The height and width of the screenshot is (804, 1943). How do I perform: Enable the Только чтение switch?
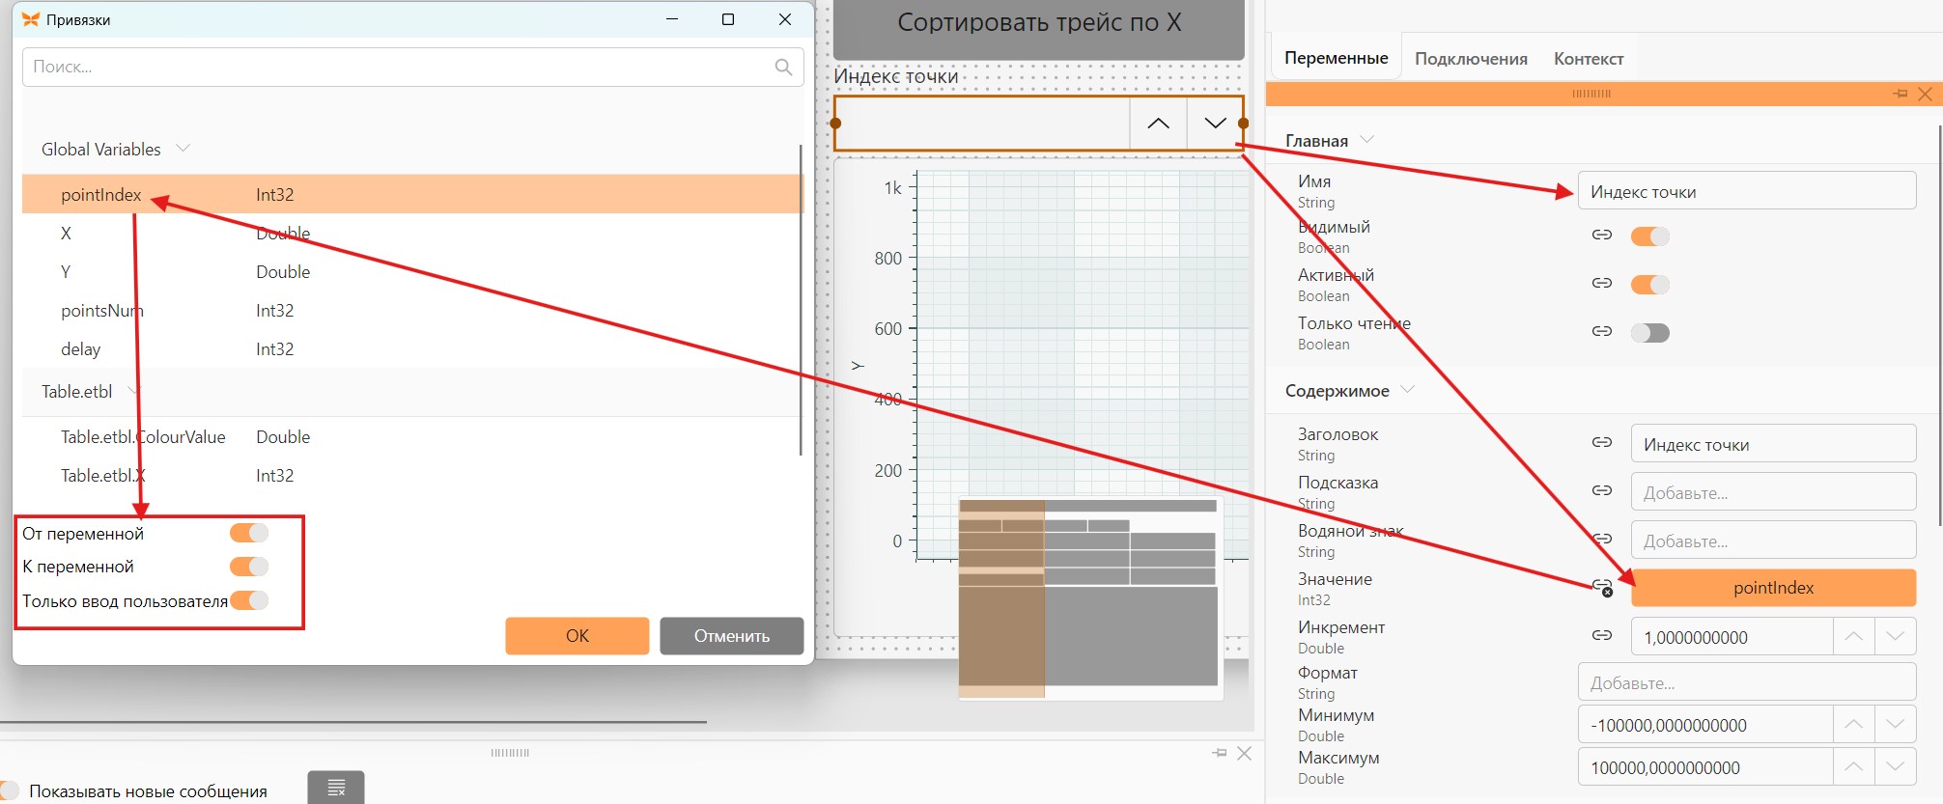click(1649, 333)
